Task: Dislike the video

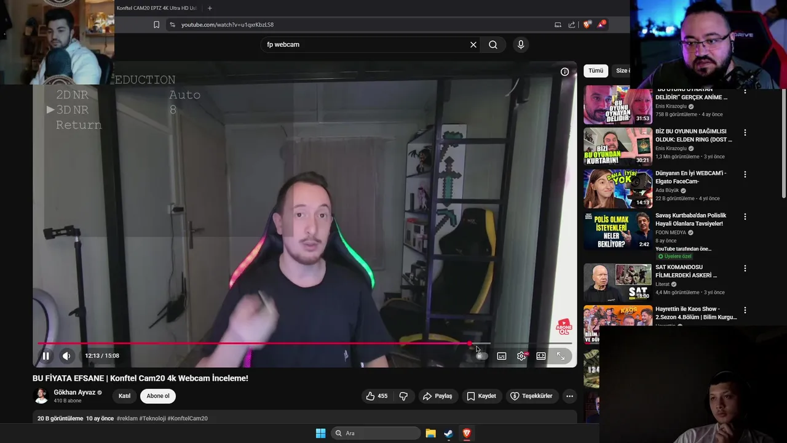Action: pyautogui.click(x=403, y=396)
